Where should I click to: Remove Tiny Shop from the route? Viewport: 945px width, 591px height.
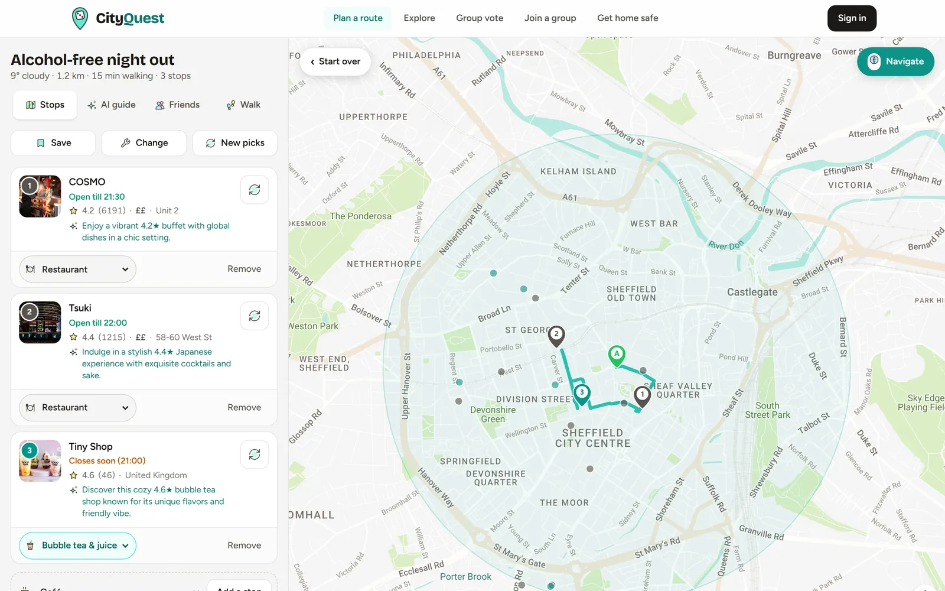pyautogui.click(x=245, y=545)
